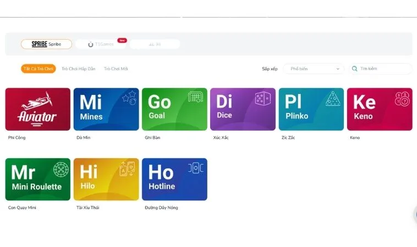The height and width of the screenshot is (247, 417).
Task: Click the Phi Công game label
Action: (17, 138)
